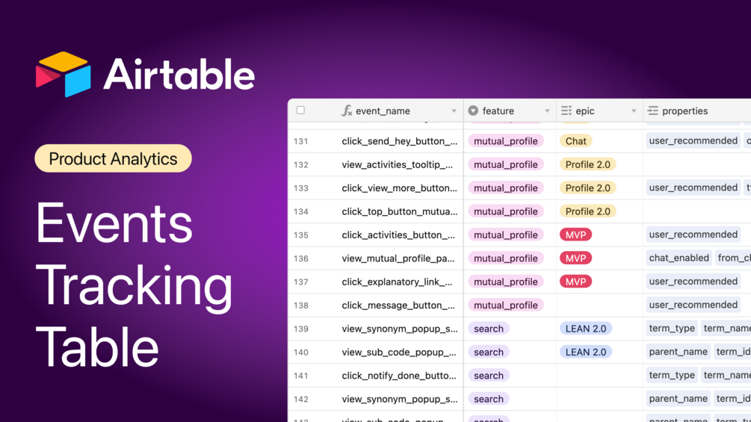Click the view_mutual_profile_pa event cell

point(400,258)
